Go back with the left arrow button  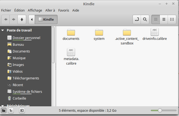tap(6, 19)
